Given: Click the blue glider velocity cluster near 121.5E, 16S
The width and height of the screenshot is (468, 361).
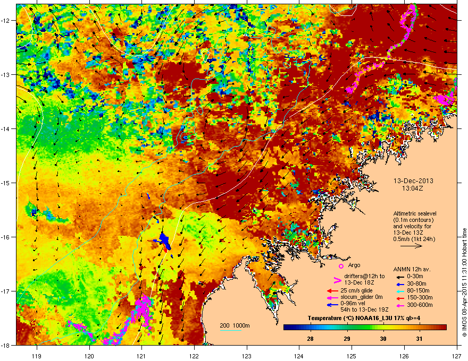Looking at the screenshot, I should 164,242.
